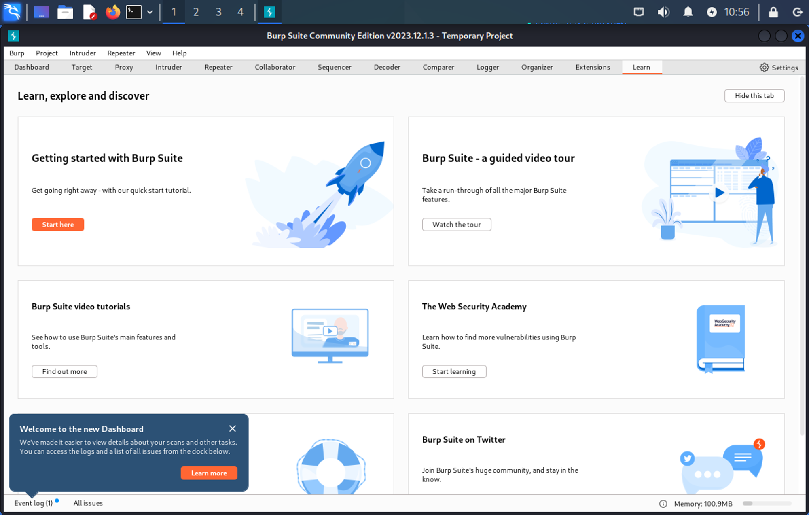Viewport: 809px width, 515px height.
Task: Switch to workspace 2
Action: coord(196,12)
